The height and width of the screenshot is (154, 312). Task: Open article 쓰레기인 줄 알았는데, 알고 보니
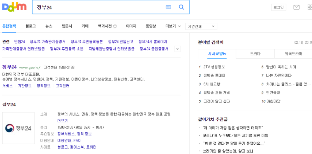228,151
